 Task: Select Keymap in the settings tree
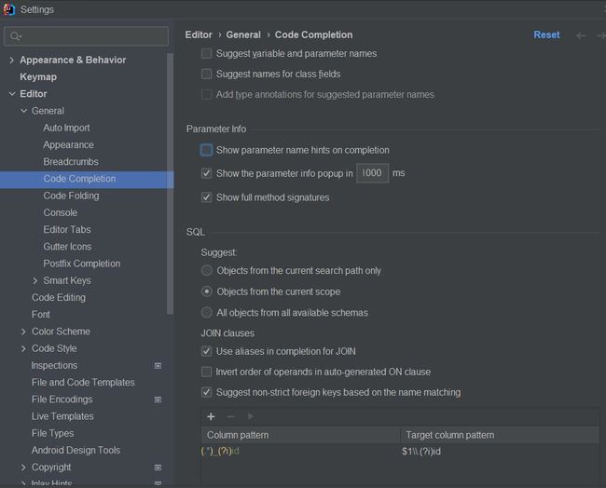click(x=38, y=77)
